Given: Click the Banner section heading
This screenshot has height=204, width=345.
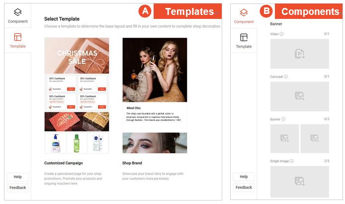Looking at the screenshot, I should (276, 24).
